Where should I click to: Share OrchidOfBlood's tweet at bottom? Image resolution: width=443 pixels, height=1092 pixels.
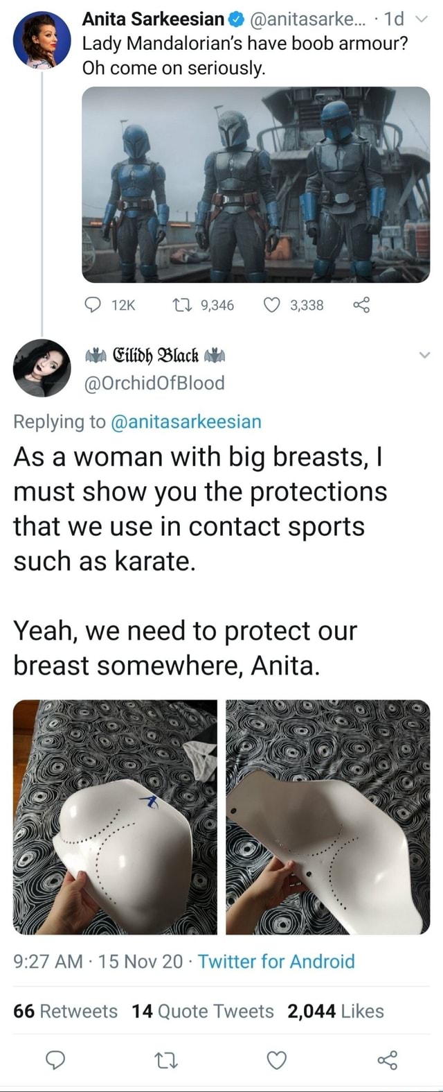tap(387, 1059)
